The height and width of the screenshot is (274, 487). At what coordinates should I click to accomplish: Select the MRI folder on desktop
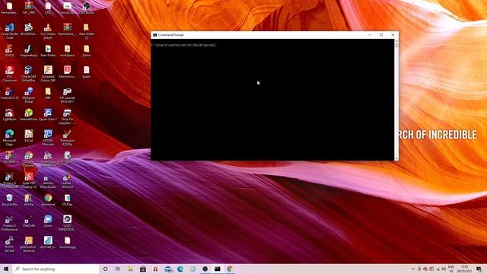48,93
